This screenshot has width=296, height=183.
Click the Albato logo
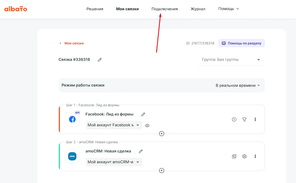coord(16,9)
